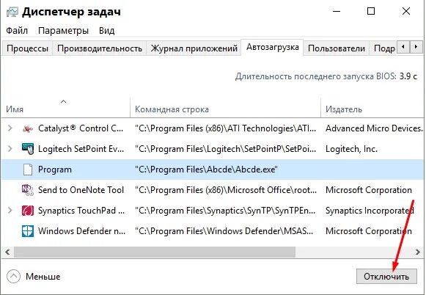Click the Logitech SetPointP command line path
426x295 pixels.
pyautogui.click(x=226, y=149)
